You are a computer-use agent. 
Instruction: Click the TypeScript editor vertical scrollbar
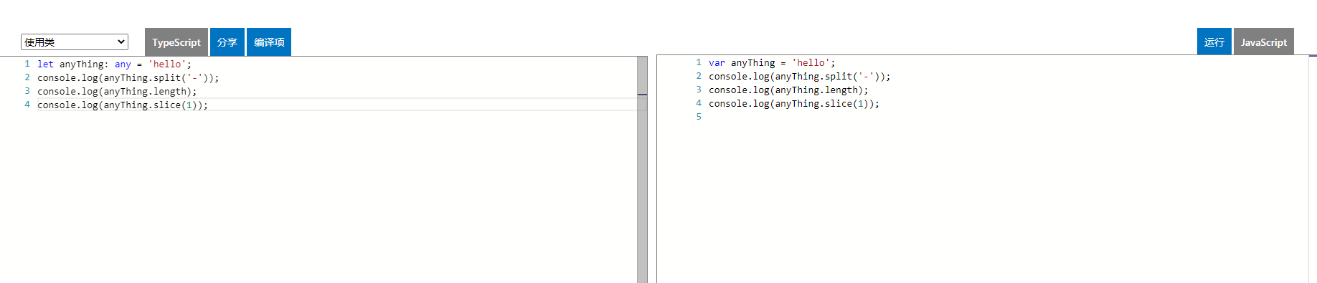click(642, 170)
